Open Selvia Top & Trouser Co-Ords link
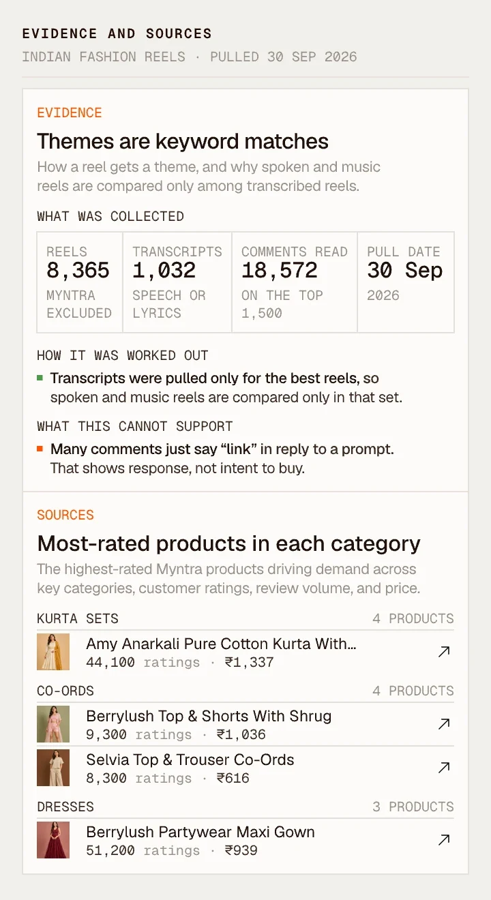491x900 pixels. pyautogui.click(x=190, y=760)
